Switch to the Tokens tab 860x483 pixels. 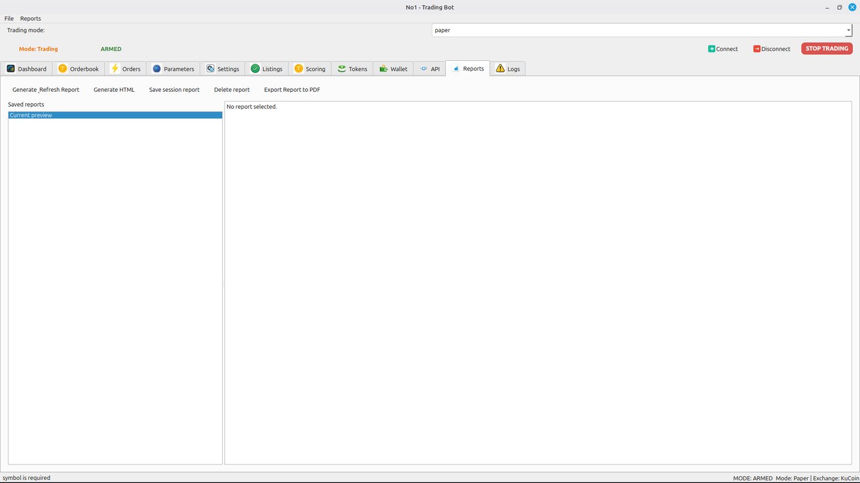pyautogui.click(x=352, y=69)
